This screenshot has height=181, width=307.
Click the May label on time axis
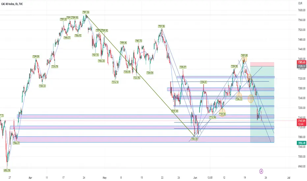[x=104, y=178]
